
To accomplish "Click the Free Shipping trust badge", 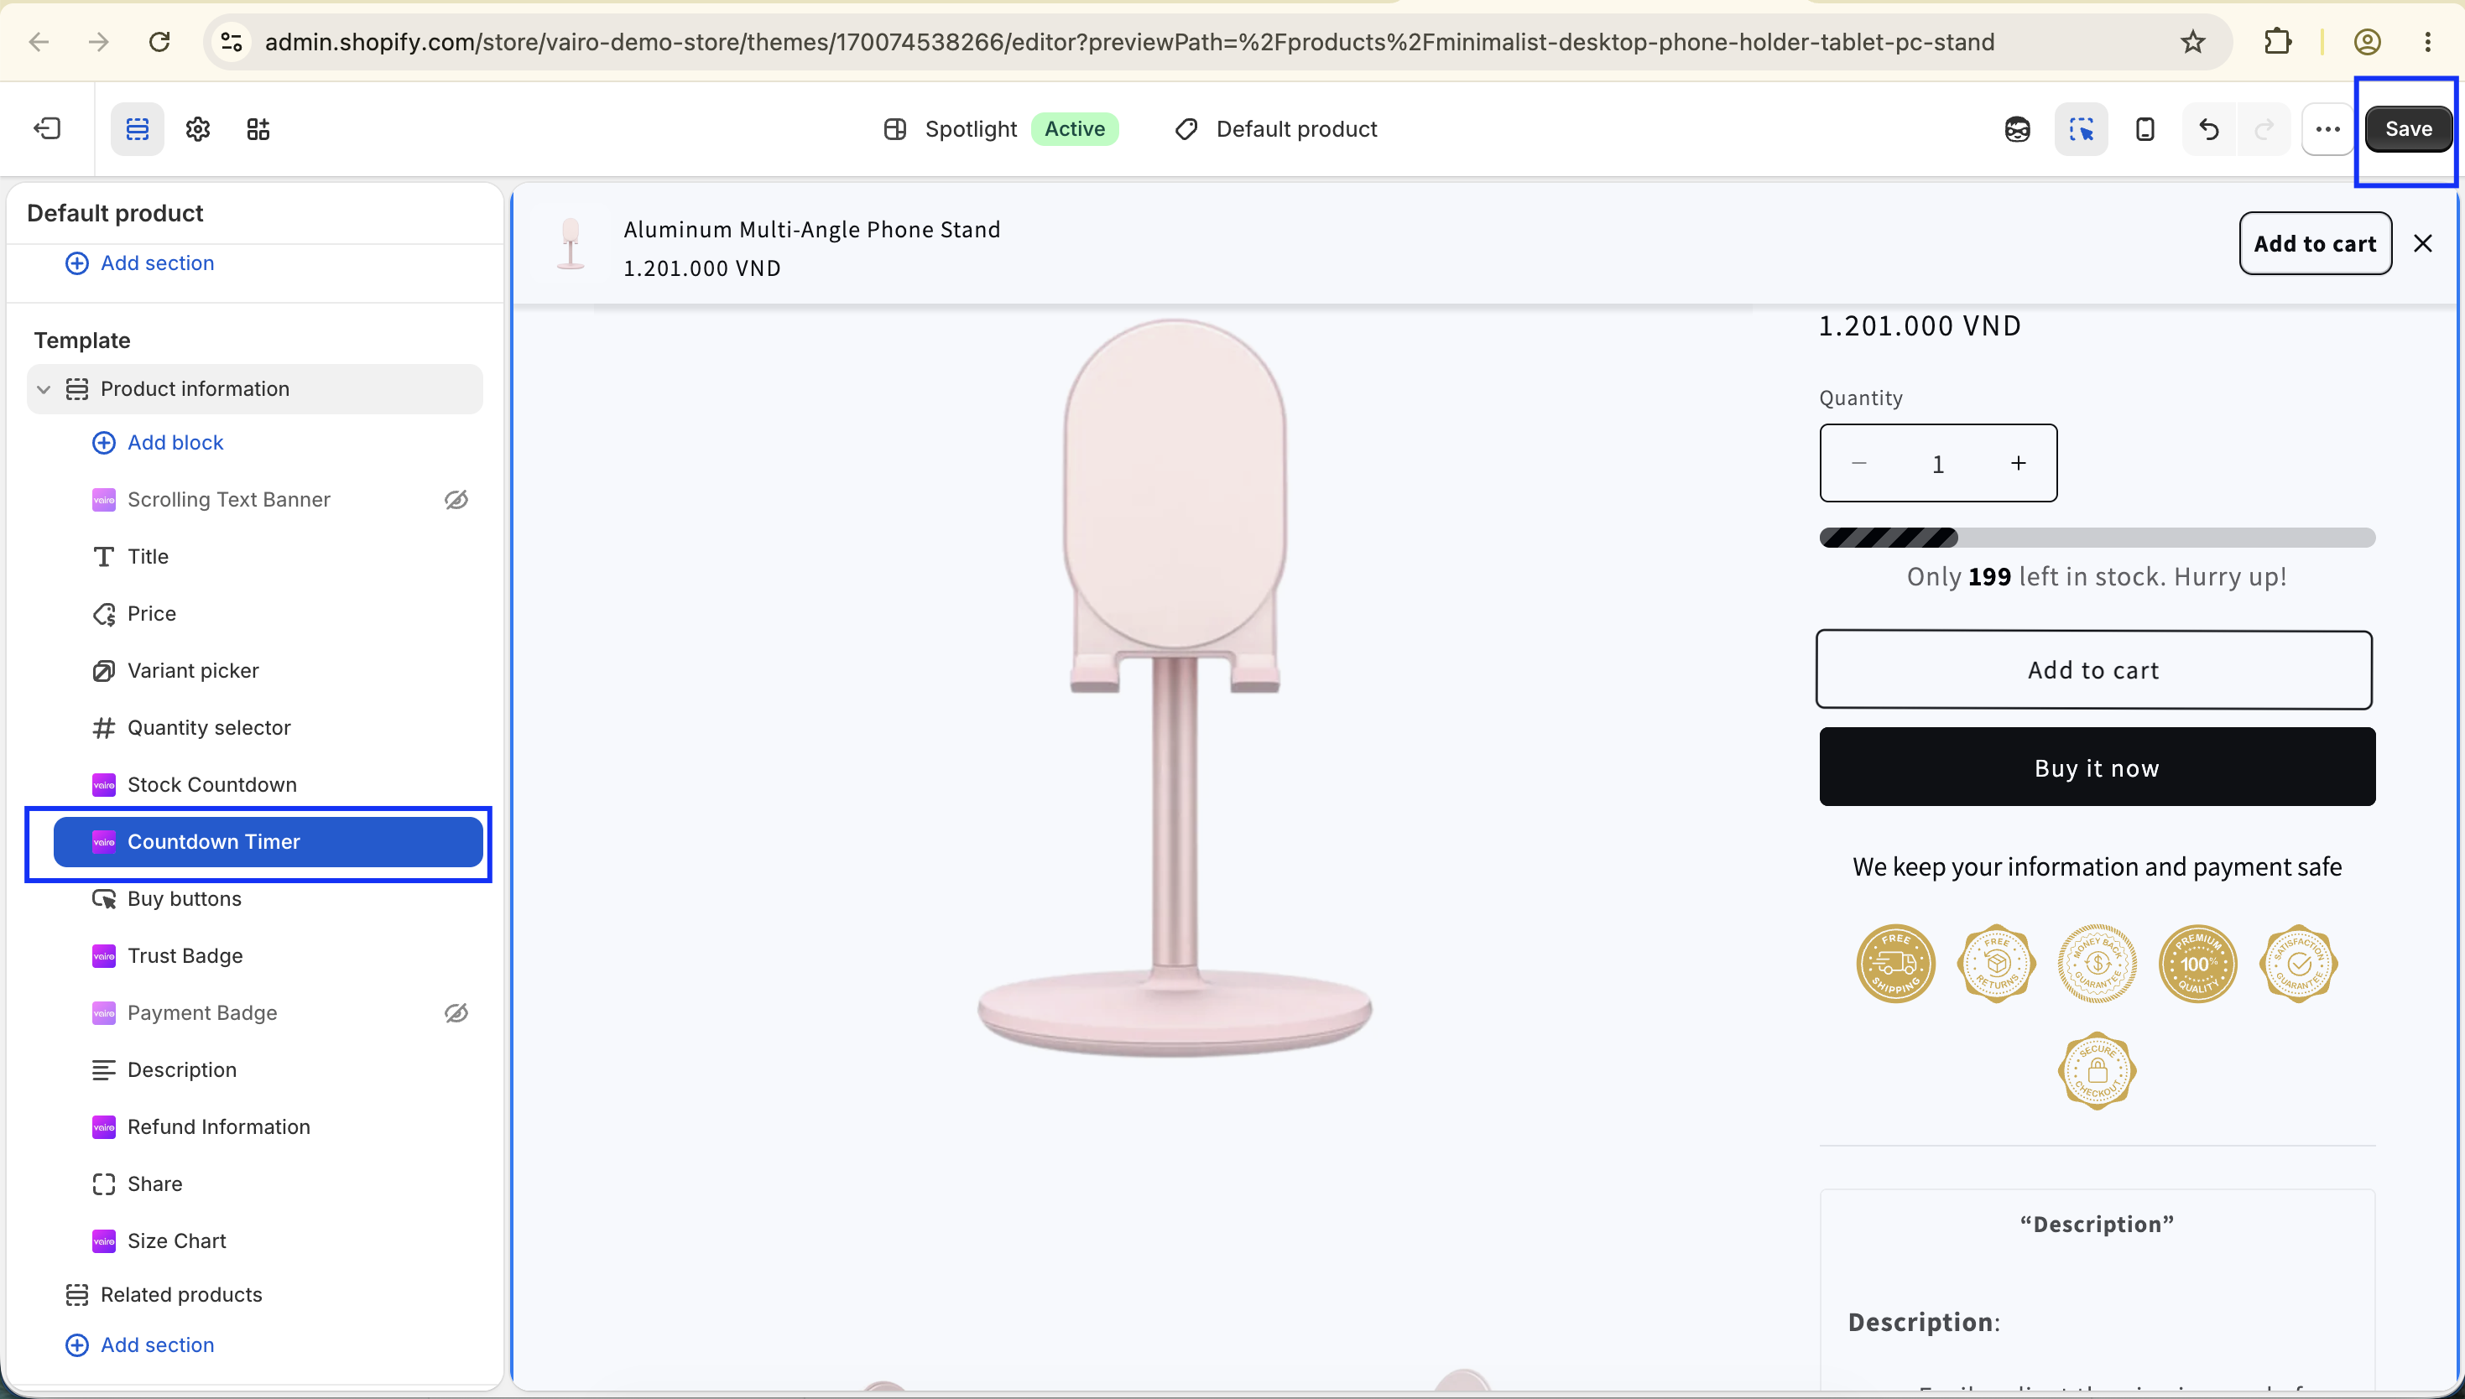I will pos(1895,964).
